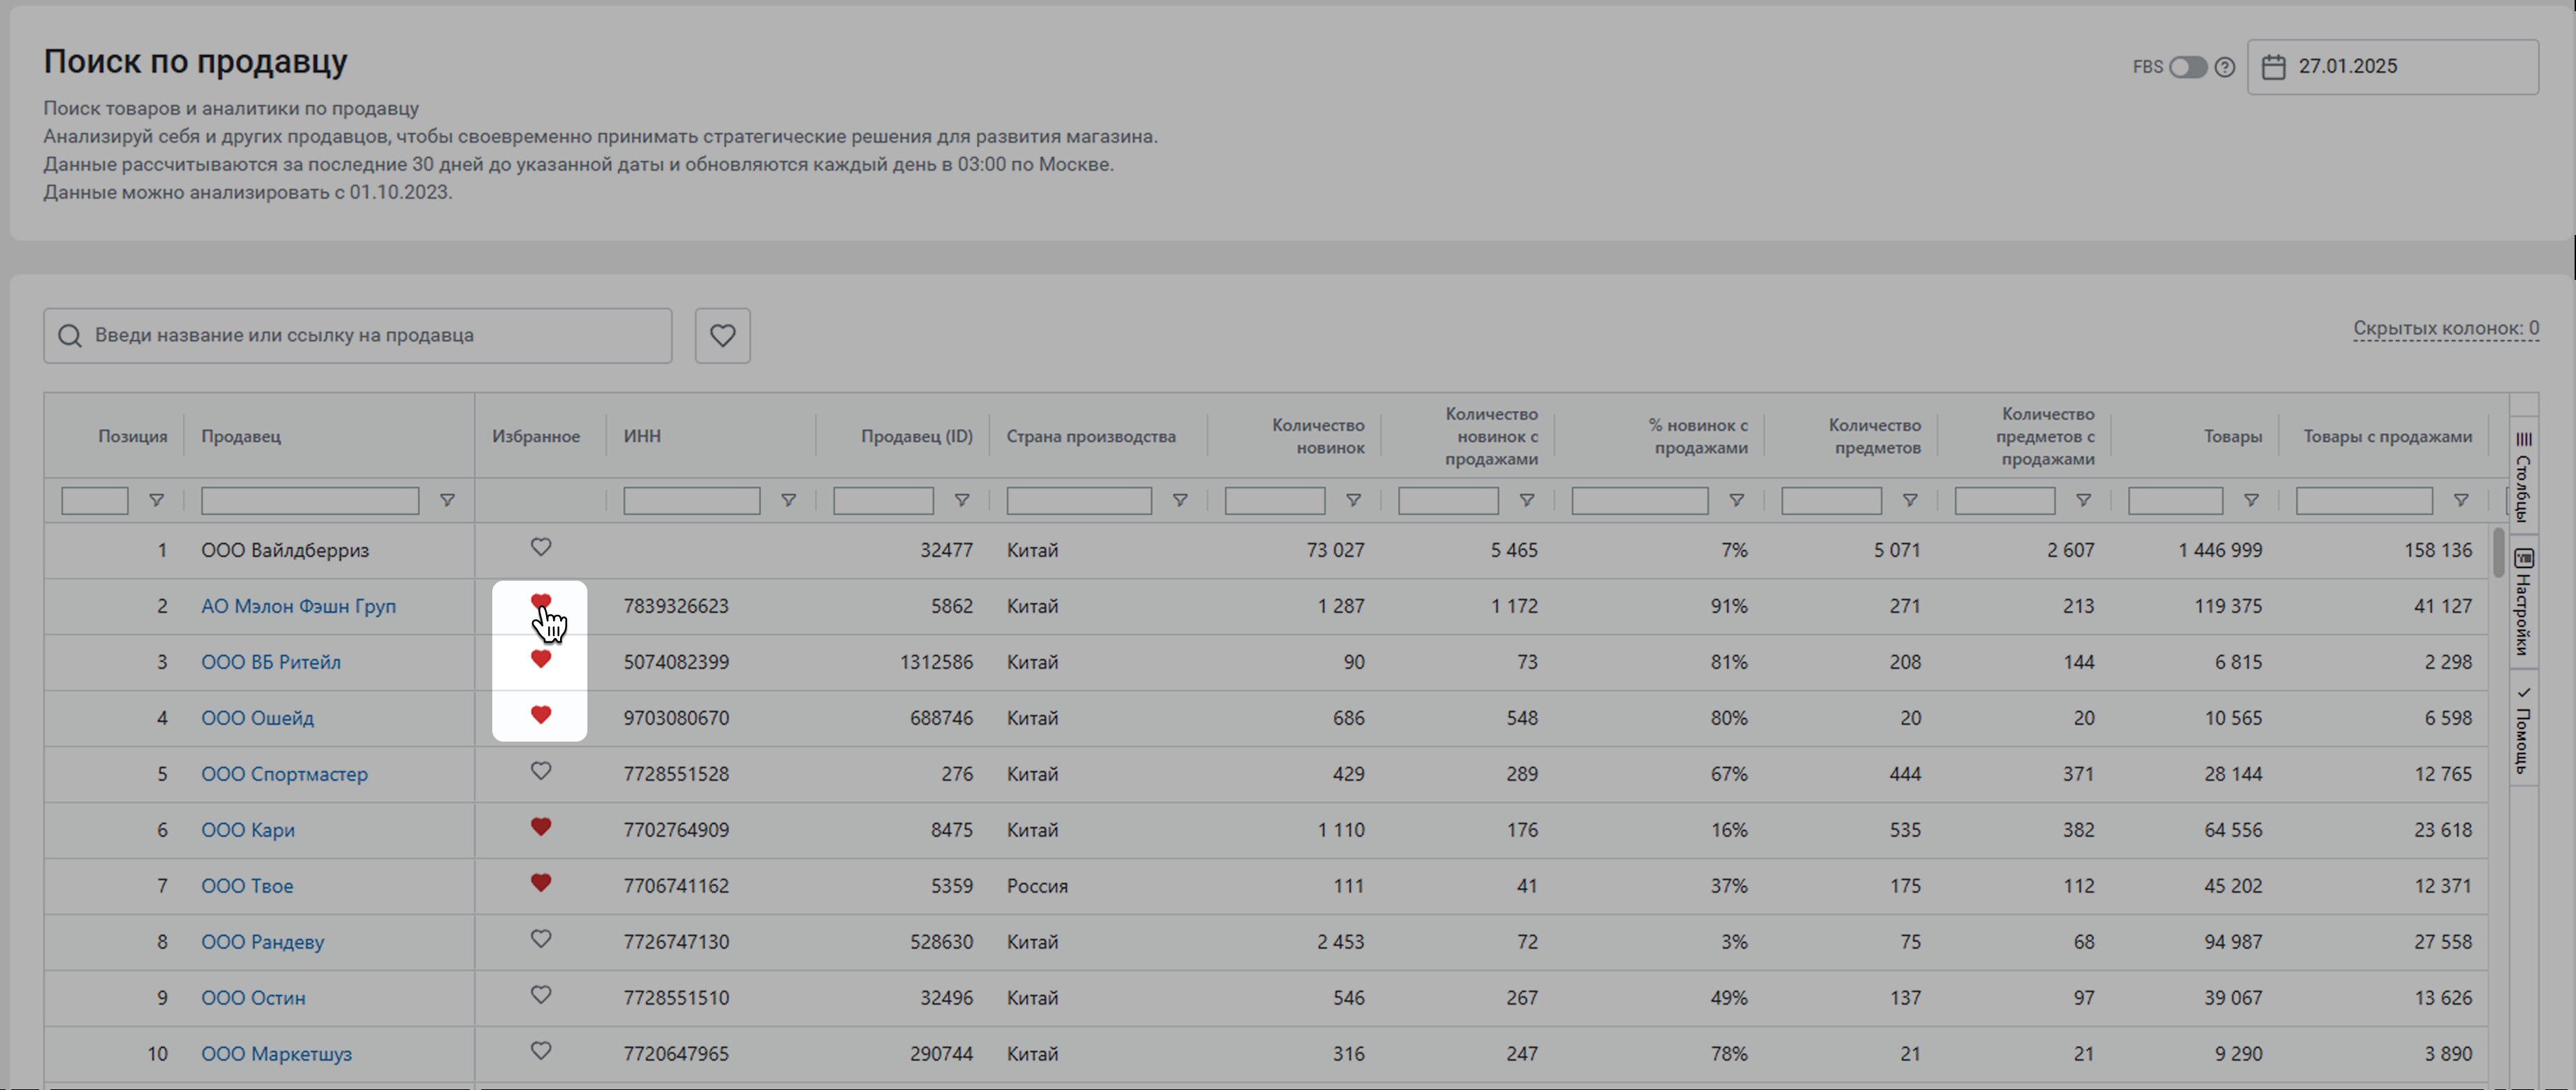Remove ООО Твое from favorites
The height and width of the screenshot is (1090, 2576).
(540, 883)
